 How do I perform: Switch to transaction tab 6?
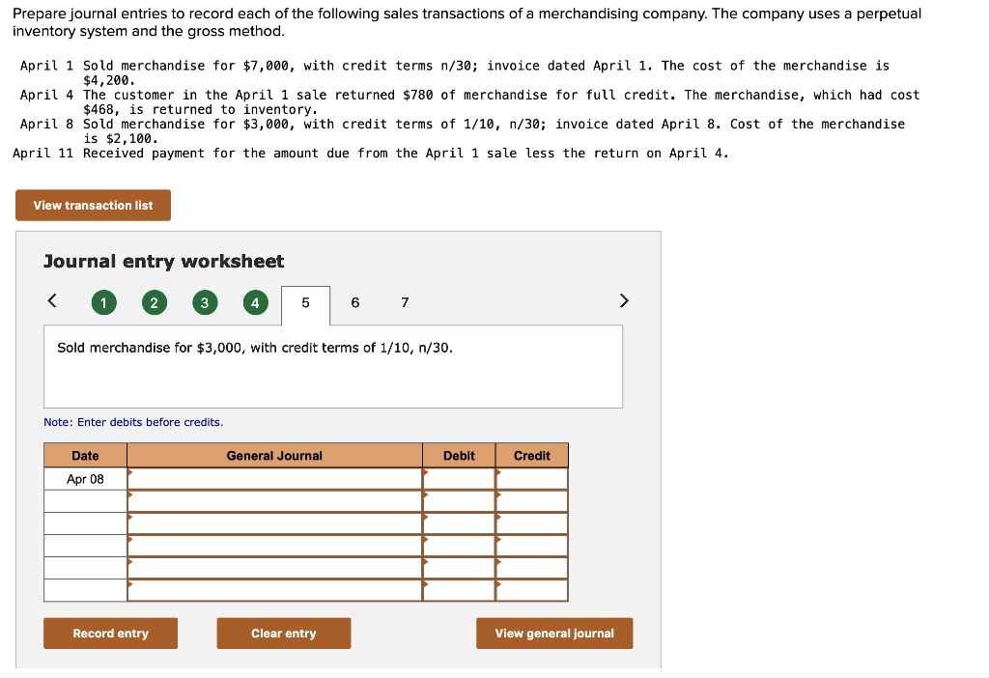pyautogui.click(x=354, y=302)
